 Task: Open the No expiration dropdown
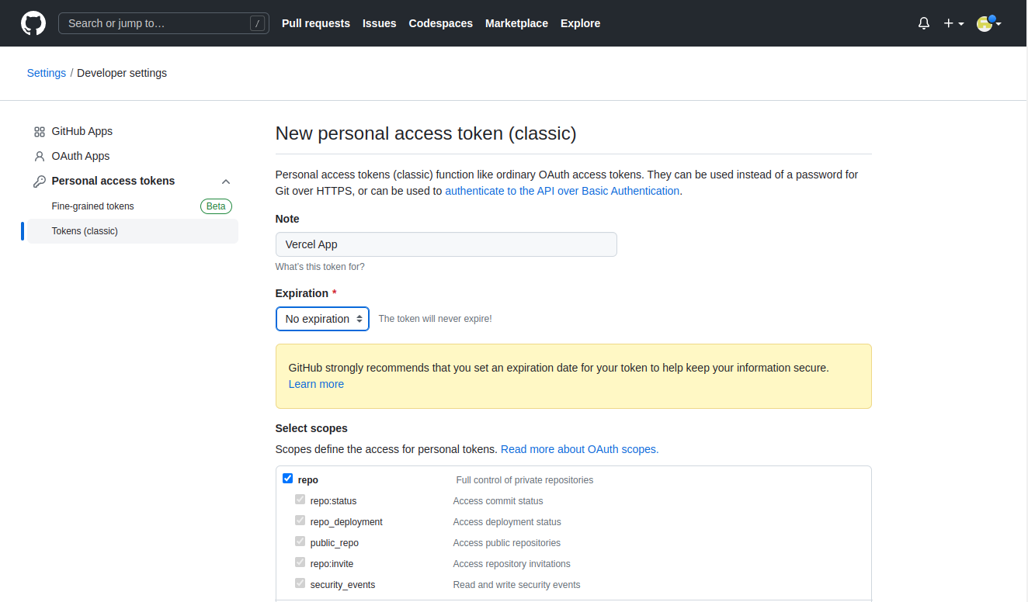coord(322,319)
